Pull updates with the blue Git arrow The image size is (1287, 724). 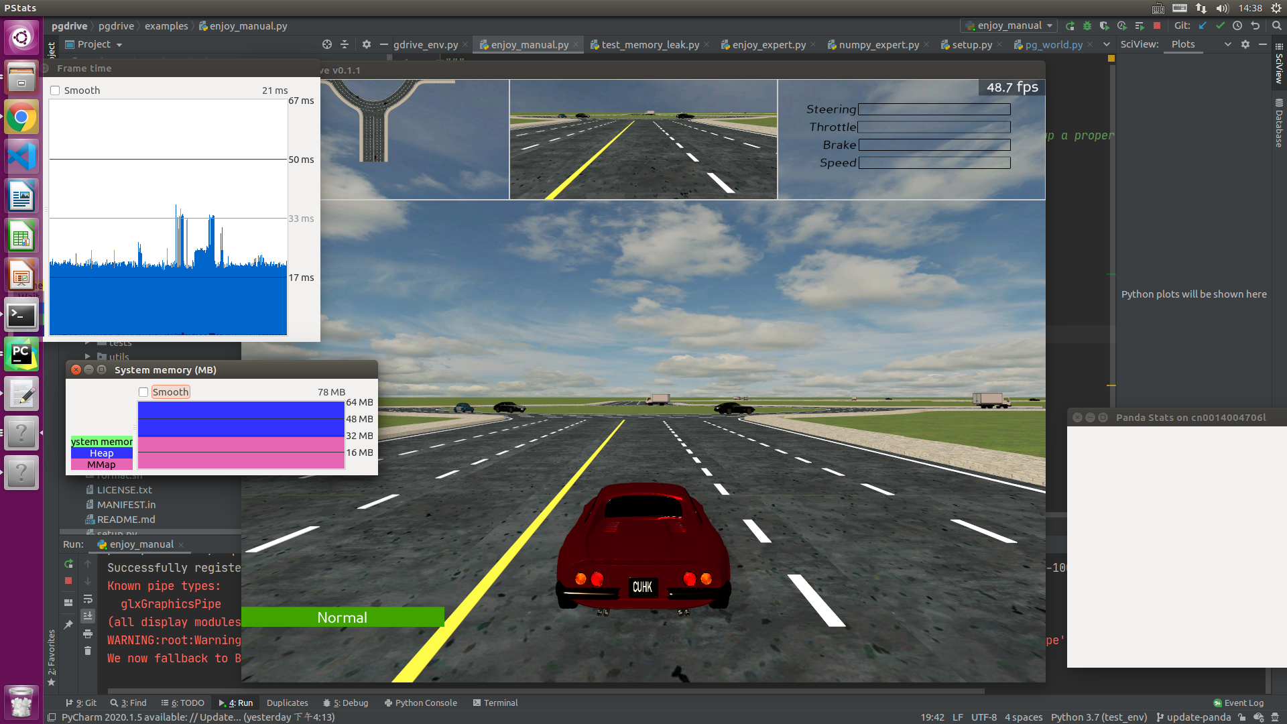(x=1203, y=25)
